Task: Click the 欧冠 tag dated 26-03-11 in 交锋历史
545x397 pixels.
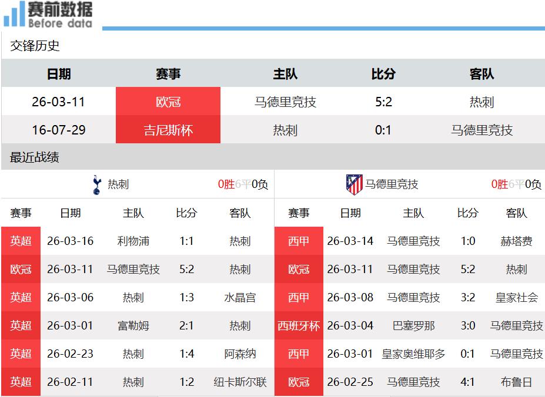Action: click(x=168, y=102)
